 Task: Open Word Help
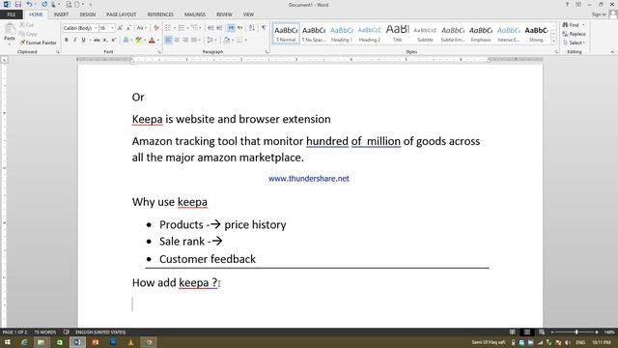click(x=567, y=4)
